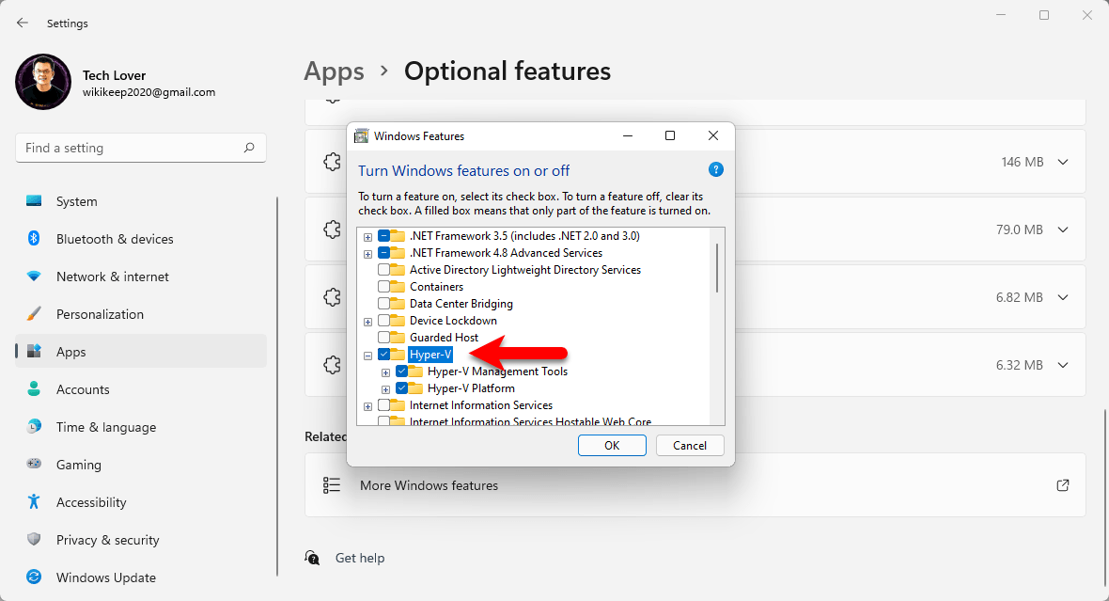Click the Windows Update sync icon
Image resolution: width=1109 pixels, height=601 pixels.
click(34, 577)
